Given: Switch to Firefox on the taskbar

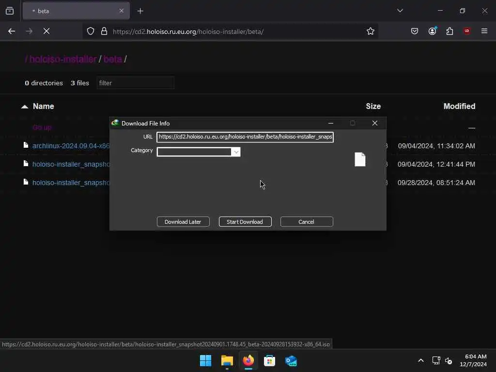Looking at the screenshot, I should click(x=248, y=360).
